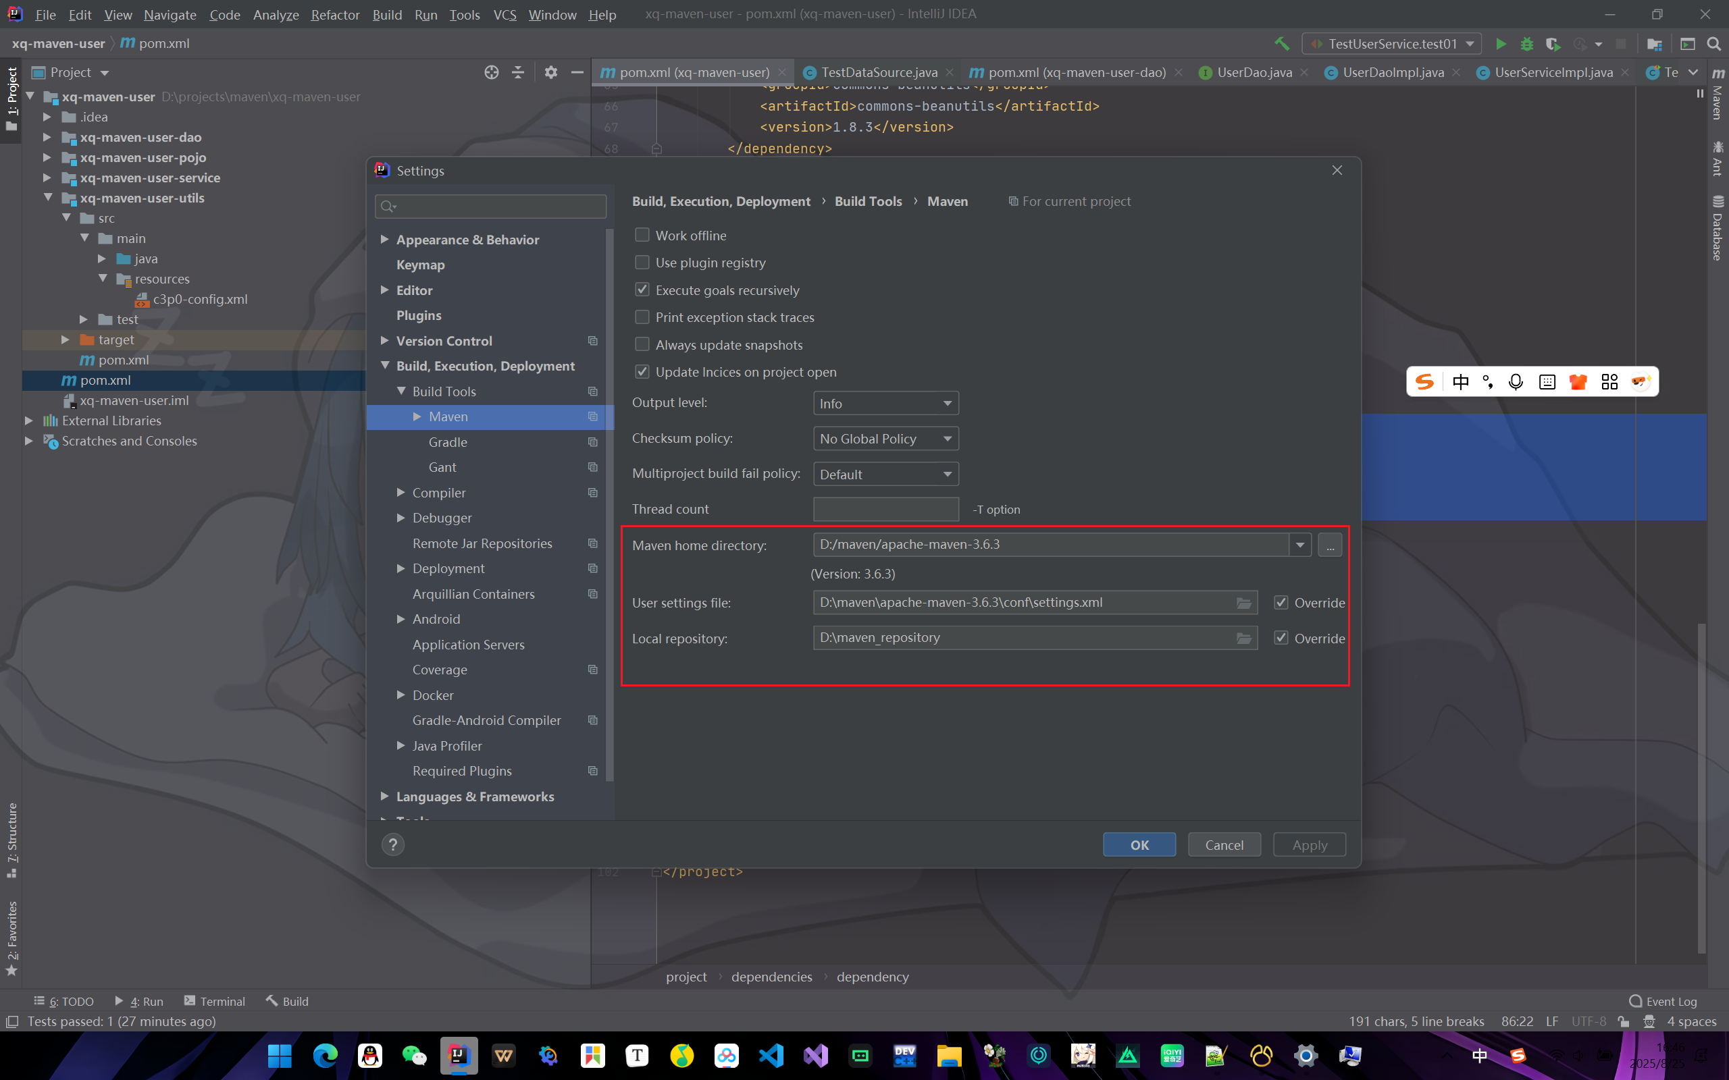Uncheck Execute goals recursively
Viewport: 1729px width, 1080px height.
642,290
